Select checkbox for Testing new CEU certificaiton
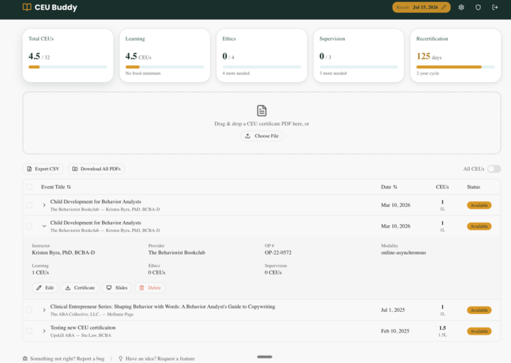The height and width of the screenshot is (363, 511). (x=29, y=331)
